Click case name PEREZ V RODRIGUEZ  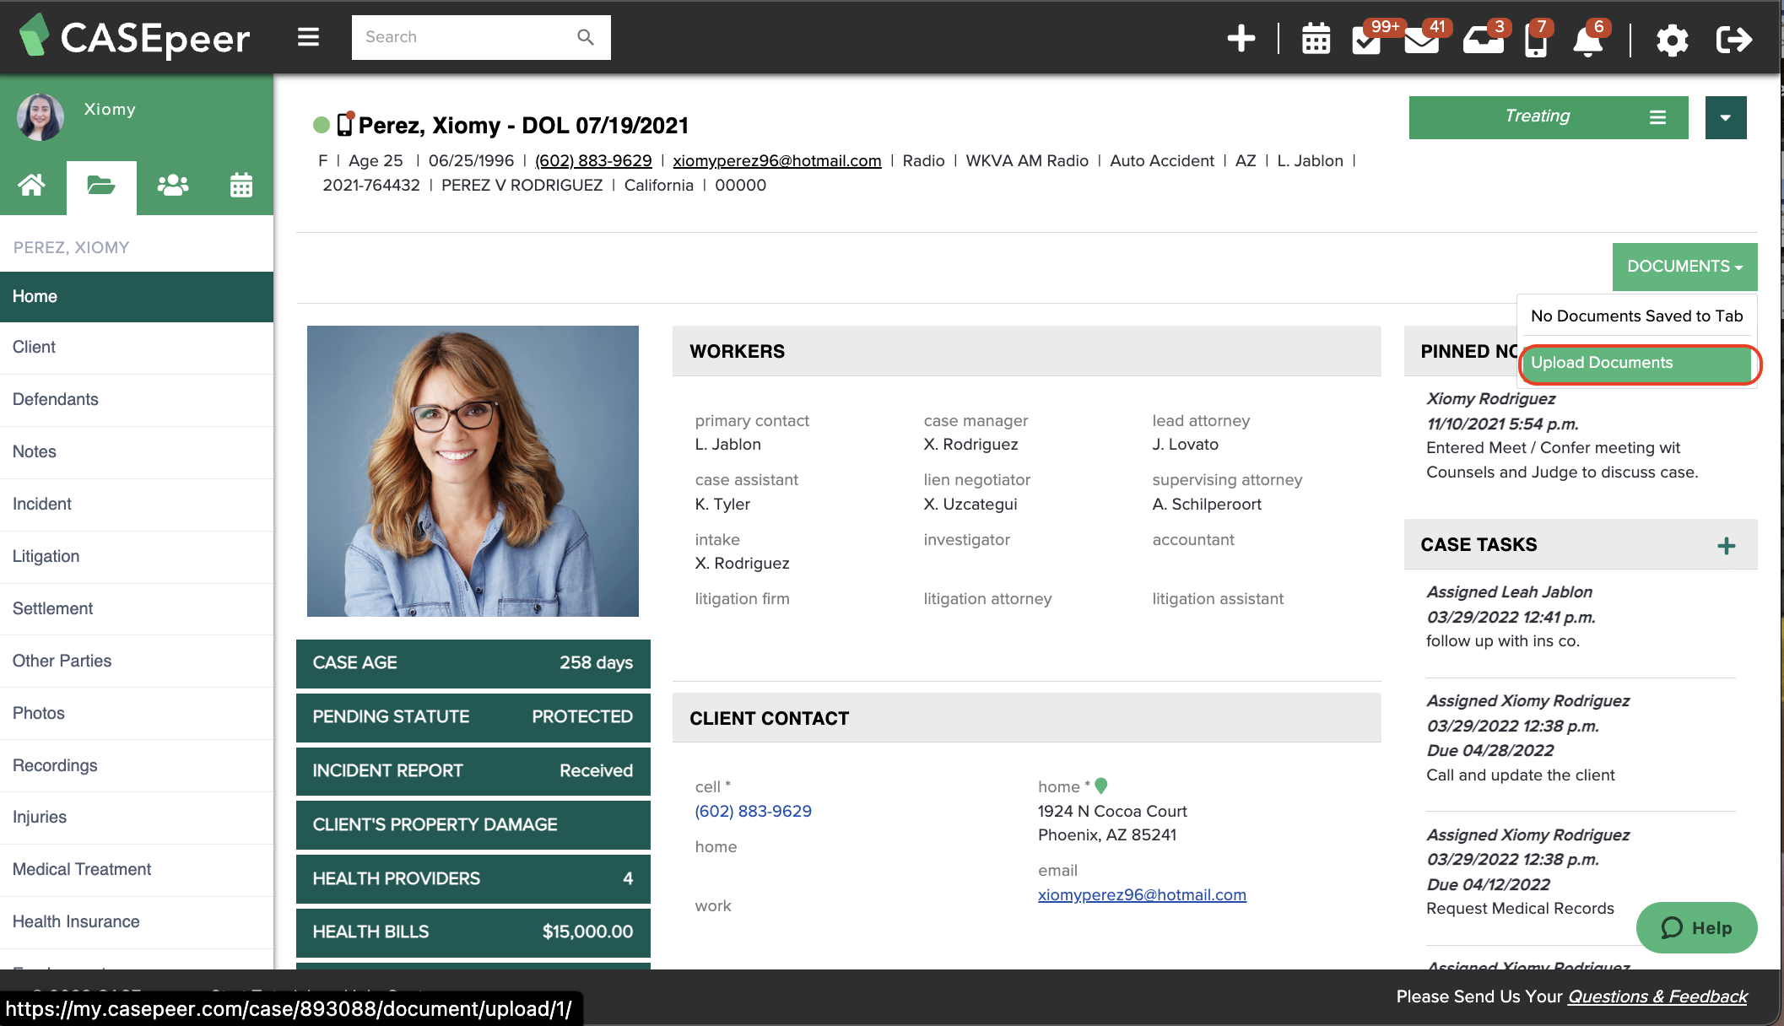pyautogui.click(x=522, y=186)
